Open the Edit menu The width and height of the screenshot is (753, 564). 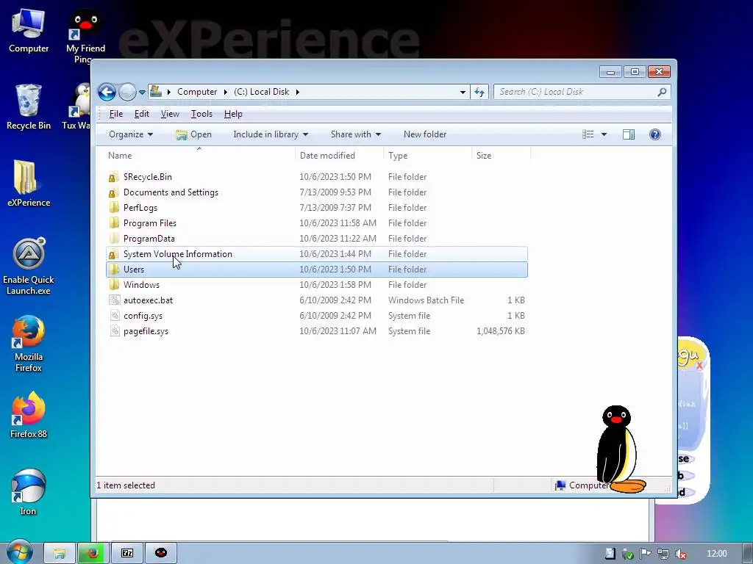[x=142, y=114]
